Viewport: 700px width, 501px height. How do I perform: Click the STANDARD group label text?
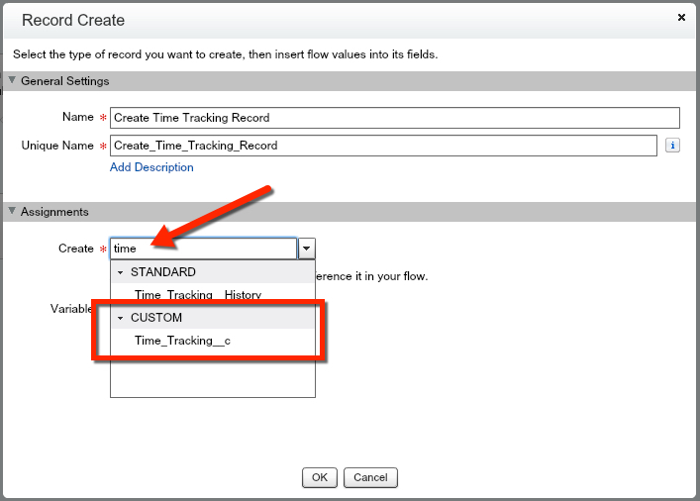pos(163,272)
